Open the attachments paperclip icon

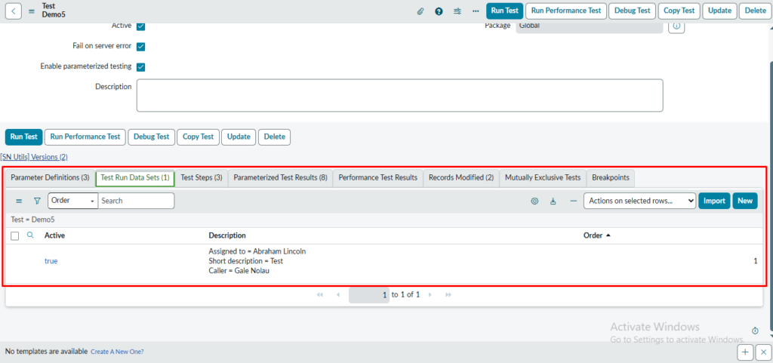pos(420,11)
